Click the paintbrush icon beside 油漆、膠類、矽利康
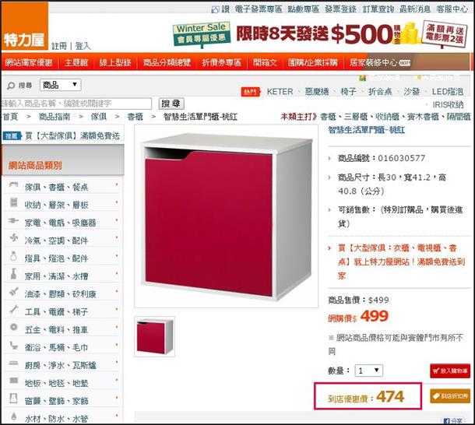Image resolution: width=475 pixels, height=425 pixels. [x=14, y=291]
